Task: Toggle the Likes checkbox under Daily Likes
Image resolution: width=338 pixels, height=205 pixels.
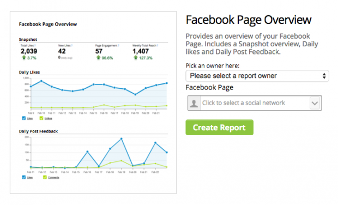Action: [x=23, y=118]
